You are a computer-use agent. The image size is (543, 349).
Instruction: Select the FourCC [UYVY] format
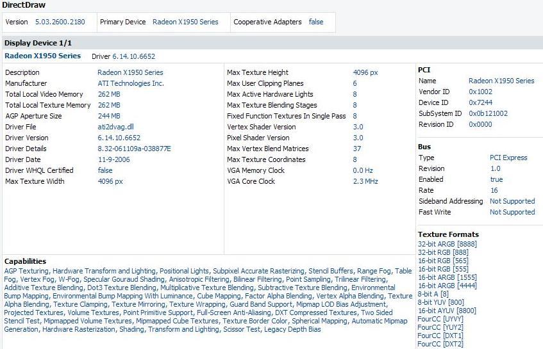tap(440, 319)
